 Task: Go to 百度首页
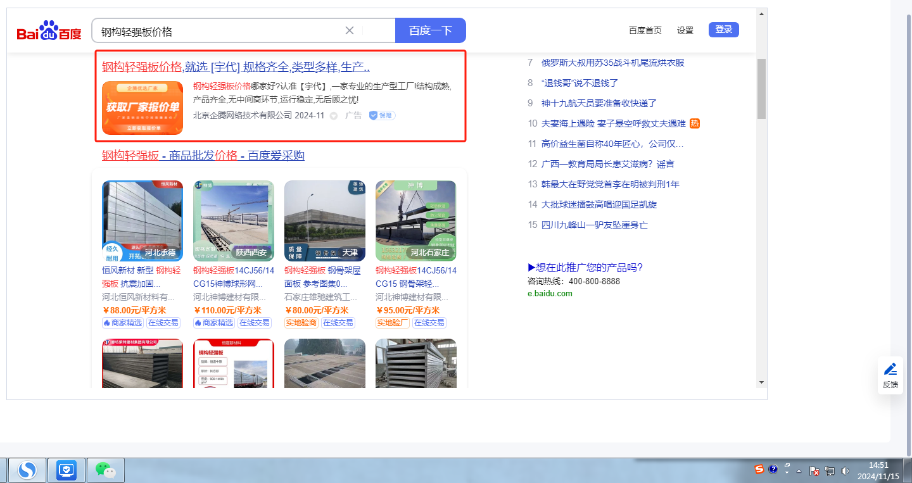pyautogui.click(x=645, y=30)
